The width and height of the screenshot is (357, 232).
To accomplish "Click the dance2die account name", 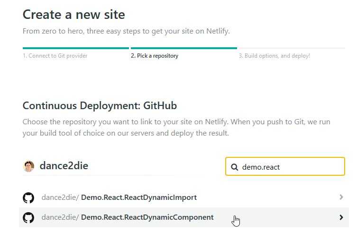I will click(x=64, y=166).
